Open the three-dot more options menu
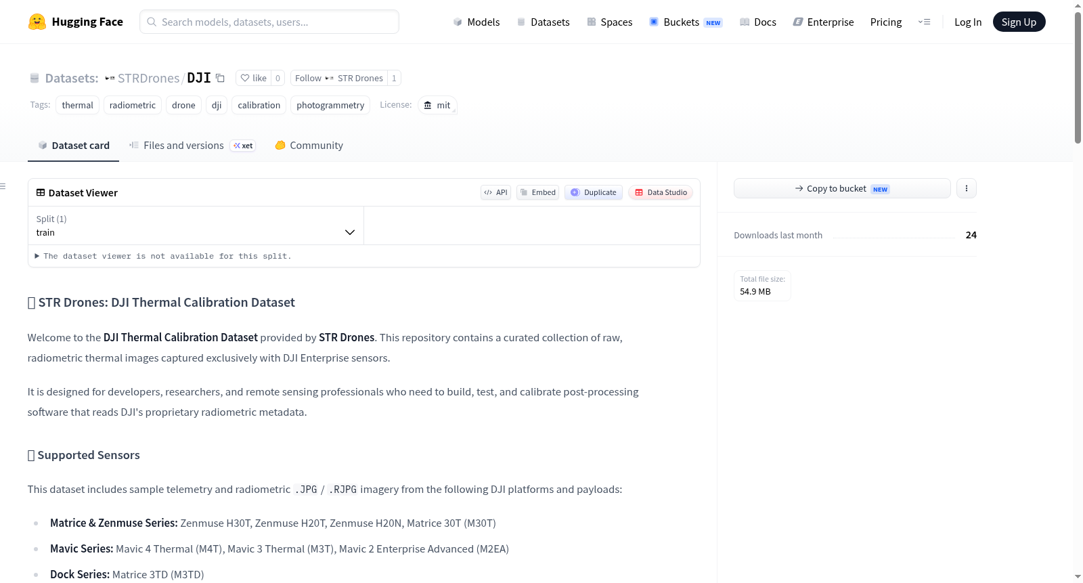 [967, 188]
